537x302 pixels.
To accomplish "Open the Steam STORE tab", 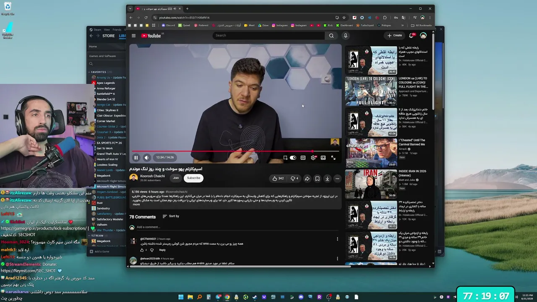I will pos(108,36).
